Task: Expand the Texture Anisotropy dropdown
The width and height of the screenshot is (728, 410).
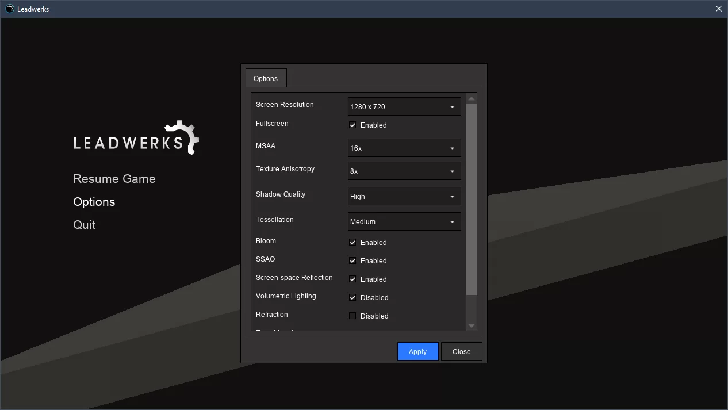Action: click(404, 171)
